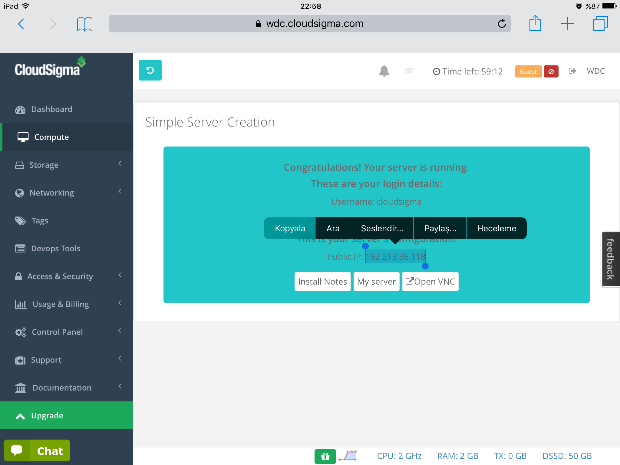Click Install Notes button
Image resolution: width=620 pixels, height=465 pixels.
pos(322,282)
